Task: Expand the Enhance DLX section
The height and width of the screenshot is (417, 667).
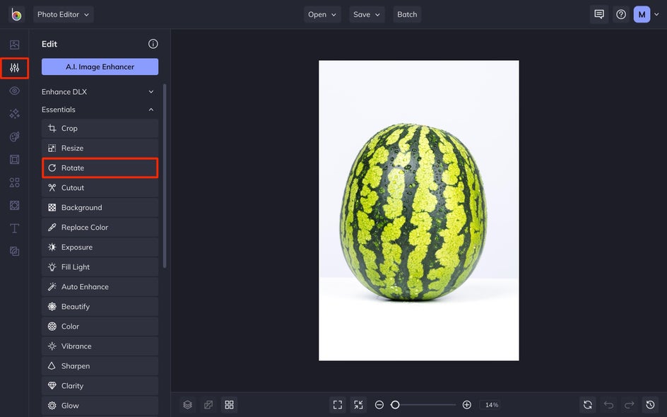Action: (98, 92)
